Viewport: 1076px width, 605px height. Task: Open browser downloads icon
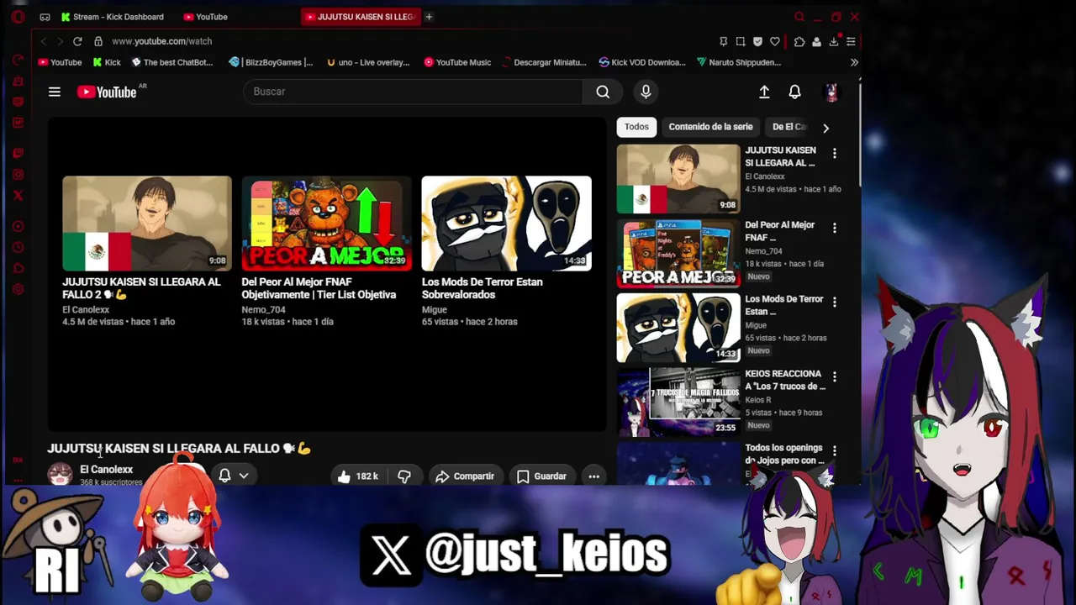coord(834,41)
